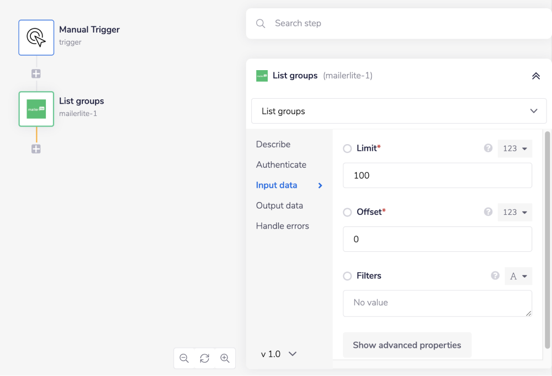The height and width of the screenshot is (376, 552).
Task: Open help for the Limit field
Action: pyautogui.click(x=488, y=148)
